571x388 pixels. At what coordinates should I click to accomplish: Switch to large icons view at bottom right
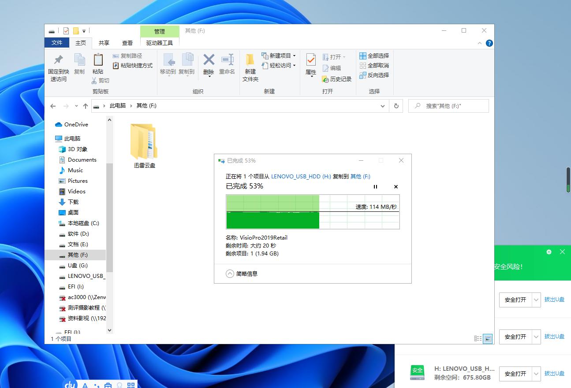tap(488, 339)
